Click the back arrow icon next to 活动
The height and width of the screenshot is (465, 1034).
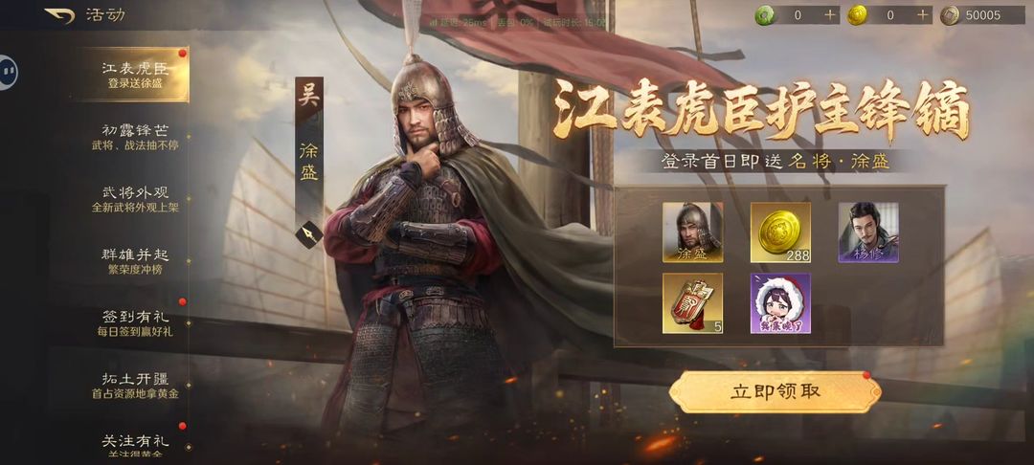[59, 15]
